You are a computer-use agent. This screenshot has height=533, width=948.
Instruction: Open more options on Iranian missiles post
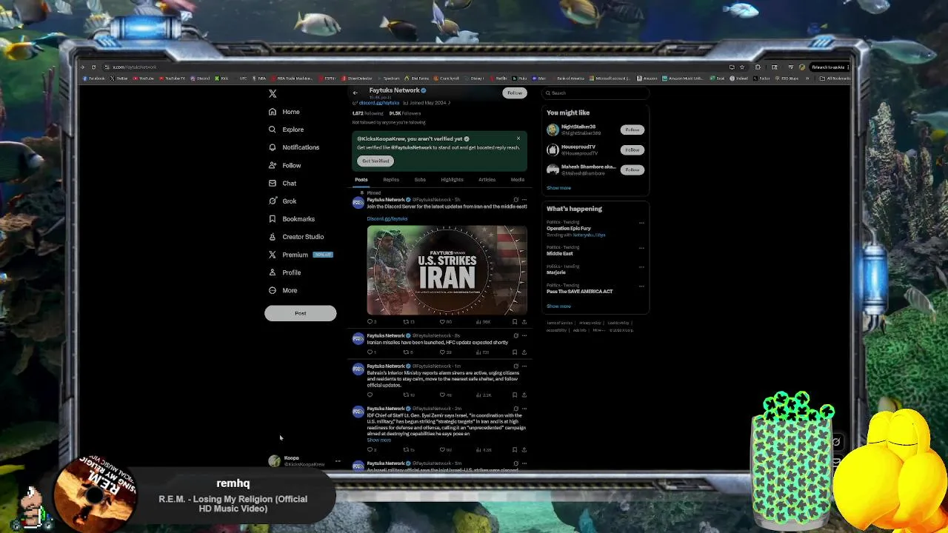(524, 335)
